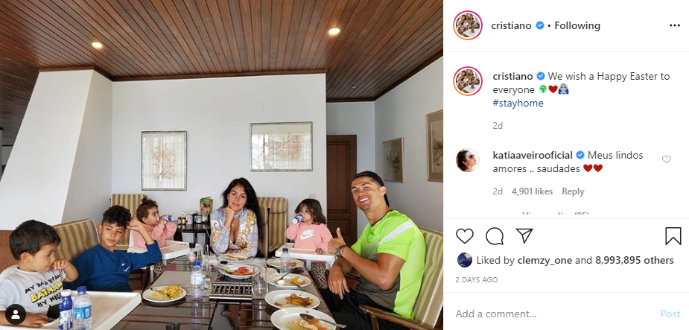Screen dimensions: 689x330
Task: Click the Post comment button
Action: click(x=670, y=314)
